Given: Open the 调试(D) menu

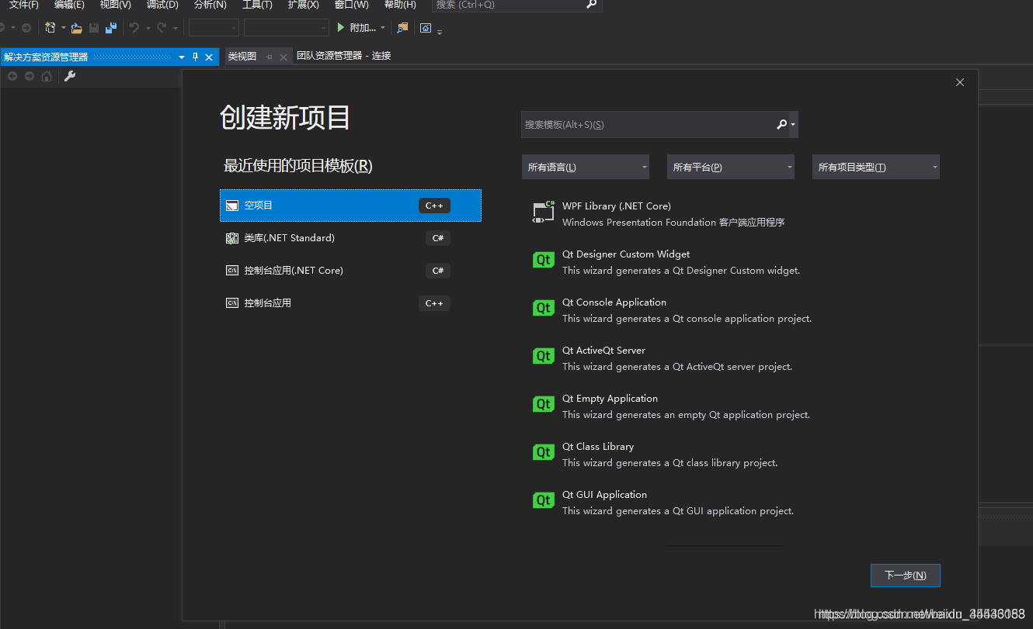Looking at the screenshot, I should tap(162, 5).
